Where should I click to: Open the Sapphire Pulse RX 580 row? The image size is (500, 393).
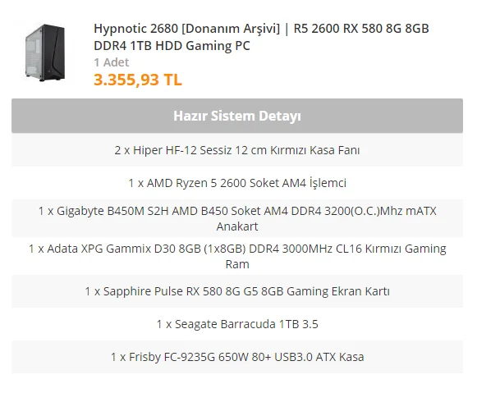tap(236, 291)
